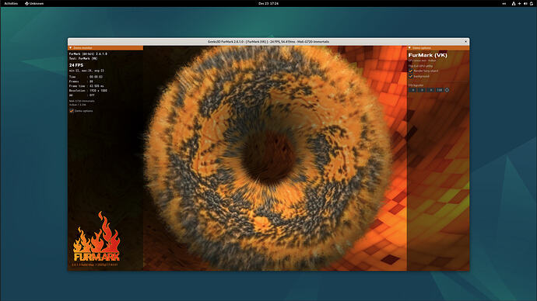Open the Unknown app menu in top bar
The height and width of the screenshot is (301, 537).
[x=34, y=3]
